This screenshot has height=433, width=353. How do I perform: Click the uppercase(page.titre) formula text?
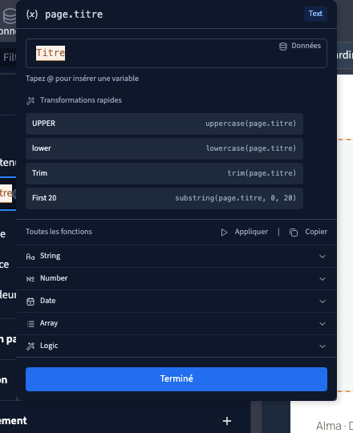251,123
